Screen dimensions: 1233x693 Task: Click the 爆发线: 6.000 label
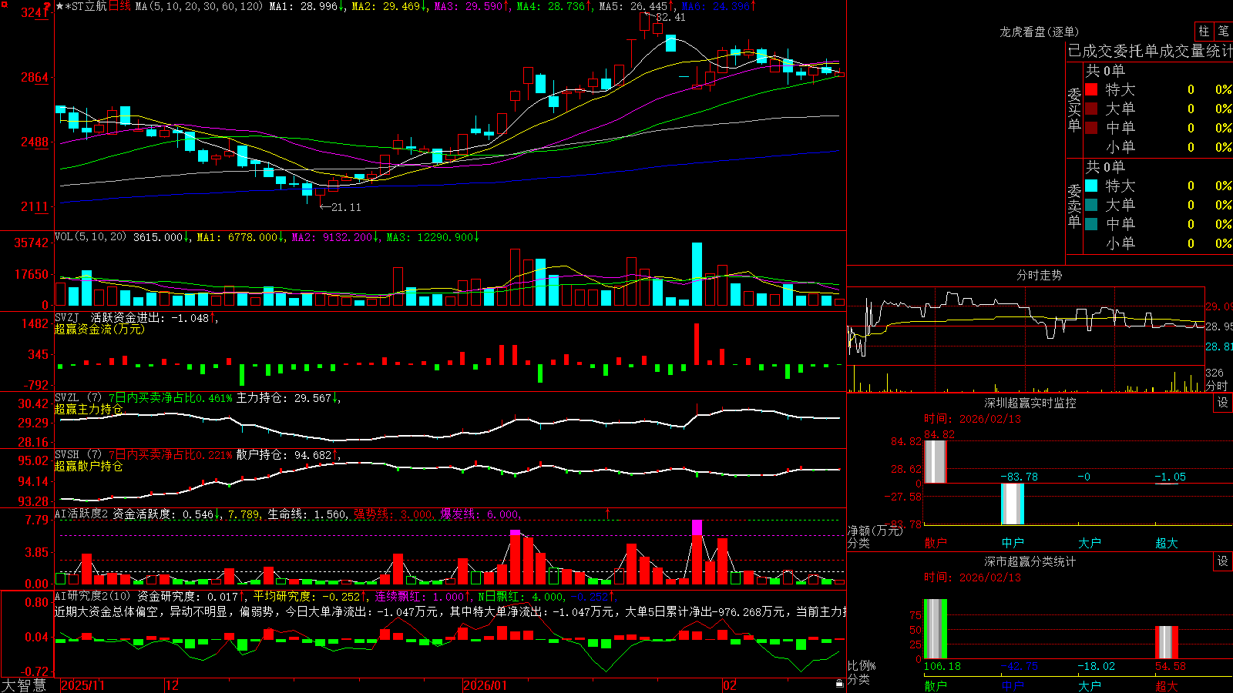pyautogui.click(x=479, y=514)
